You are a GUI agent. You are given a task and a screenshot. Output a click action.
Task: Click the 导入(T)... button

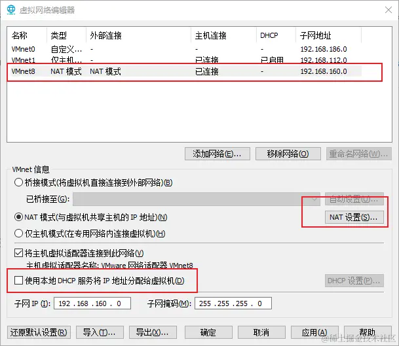click(x=100, y=332)
